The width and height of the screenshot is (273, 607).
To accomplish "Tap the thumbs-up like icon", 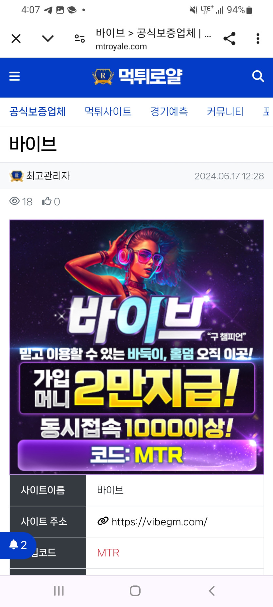I will [47, 201].
